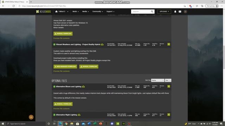Open the Community menu
The width and height of the screenshot is (225, 126).
(x=98, y=12)
